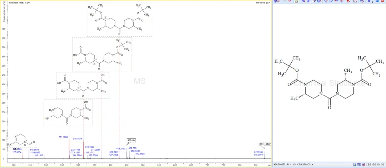Click peak label 316.1692
386x168 pixels.
click(x=90, y=147)
